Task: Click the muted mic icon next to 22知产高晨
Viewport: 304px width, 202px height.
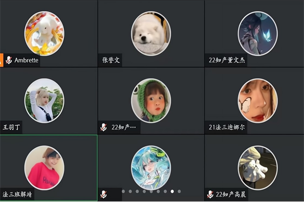Action: (x=210, y=194)
